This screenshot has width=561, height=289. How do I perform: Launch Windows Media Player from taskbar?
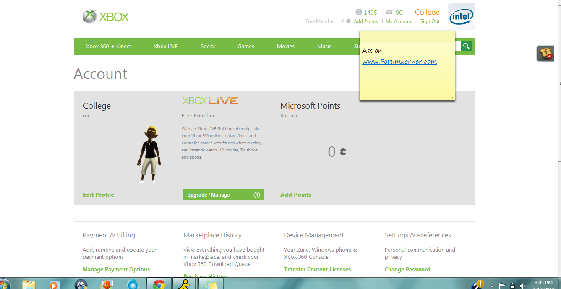54,285
